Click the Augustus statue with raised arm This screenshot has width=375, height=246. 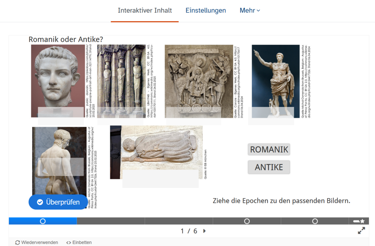coord(276,81)
